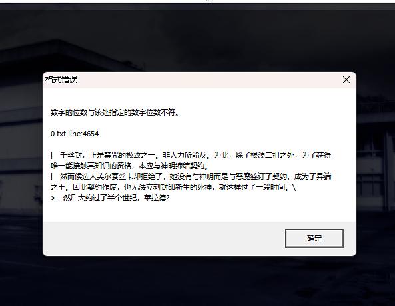
Task: Click the line starting with 然而候选人芙尔赛丝卡
Action: tap(195, 176)
